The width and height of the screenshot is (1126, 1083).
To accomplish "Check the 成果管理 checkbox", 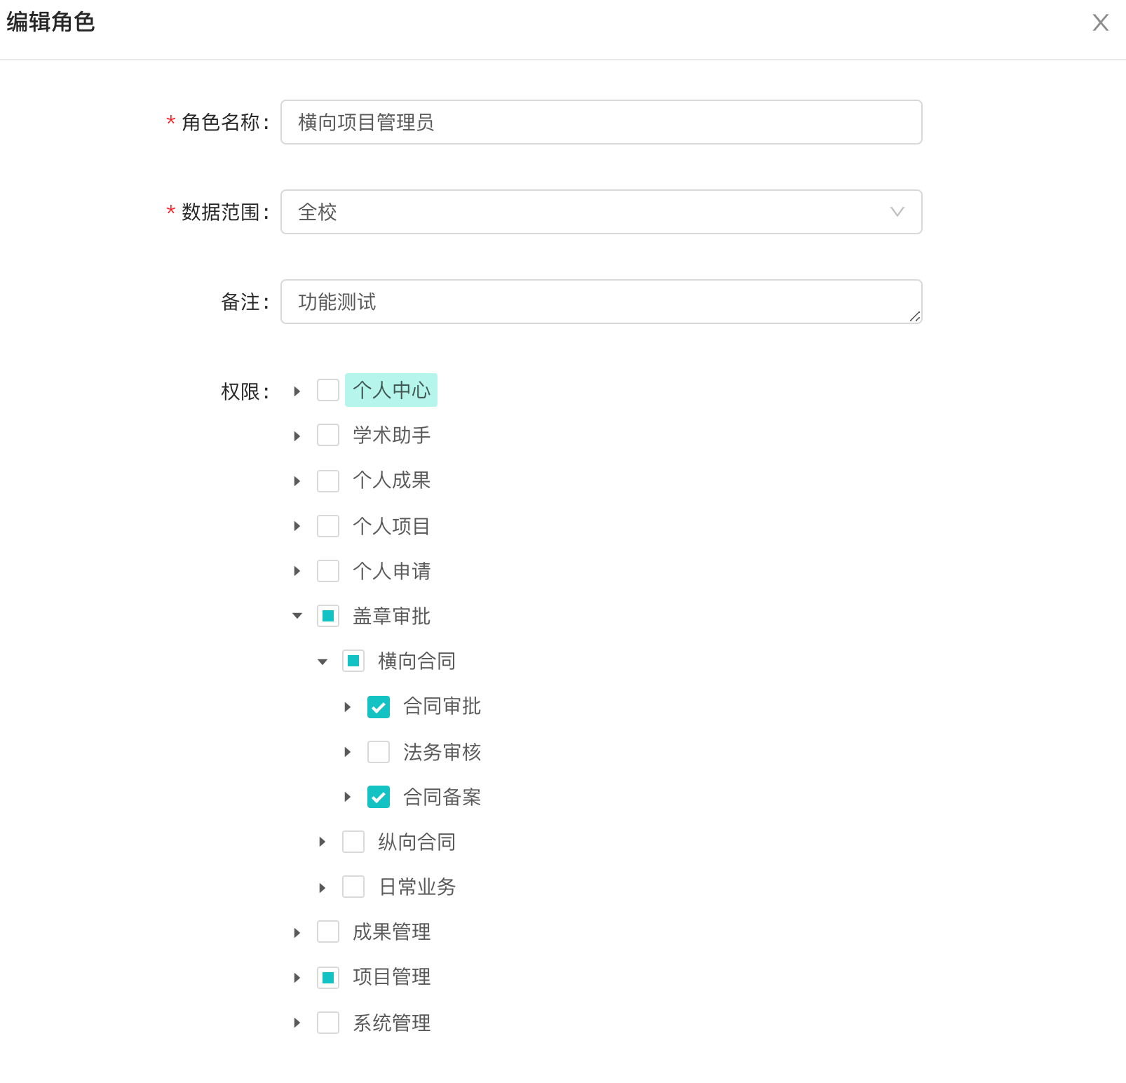I will pyautogui.click(x=328, y=931).
